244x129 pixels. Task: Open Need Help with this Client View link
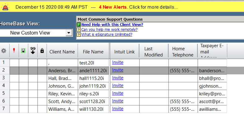click(x=112, y=25)
